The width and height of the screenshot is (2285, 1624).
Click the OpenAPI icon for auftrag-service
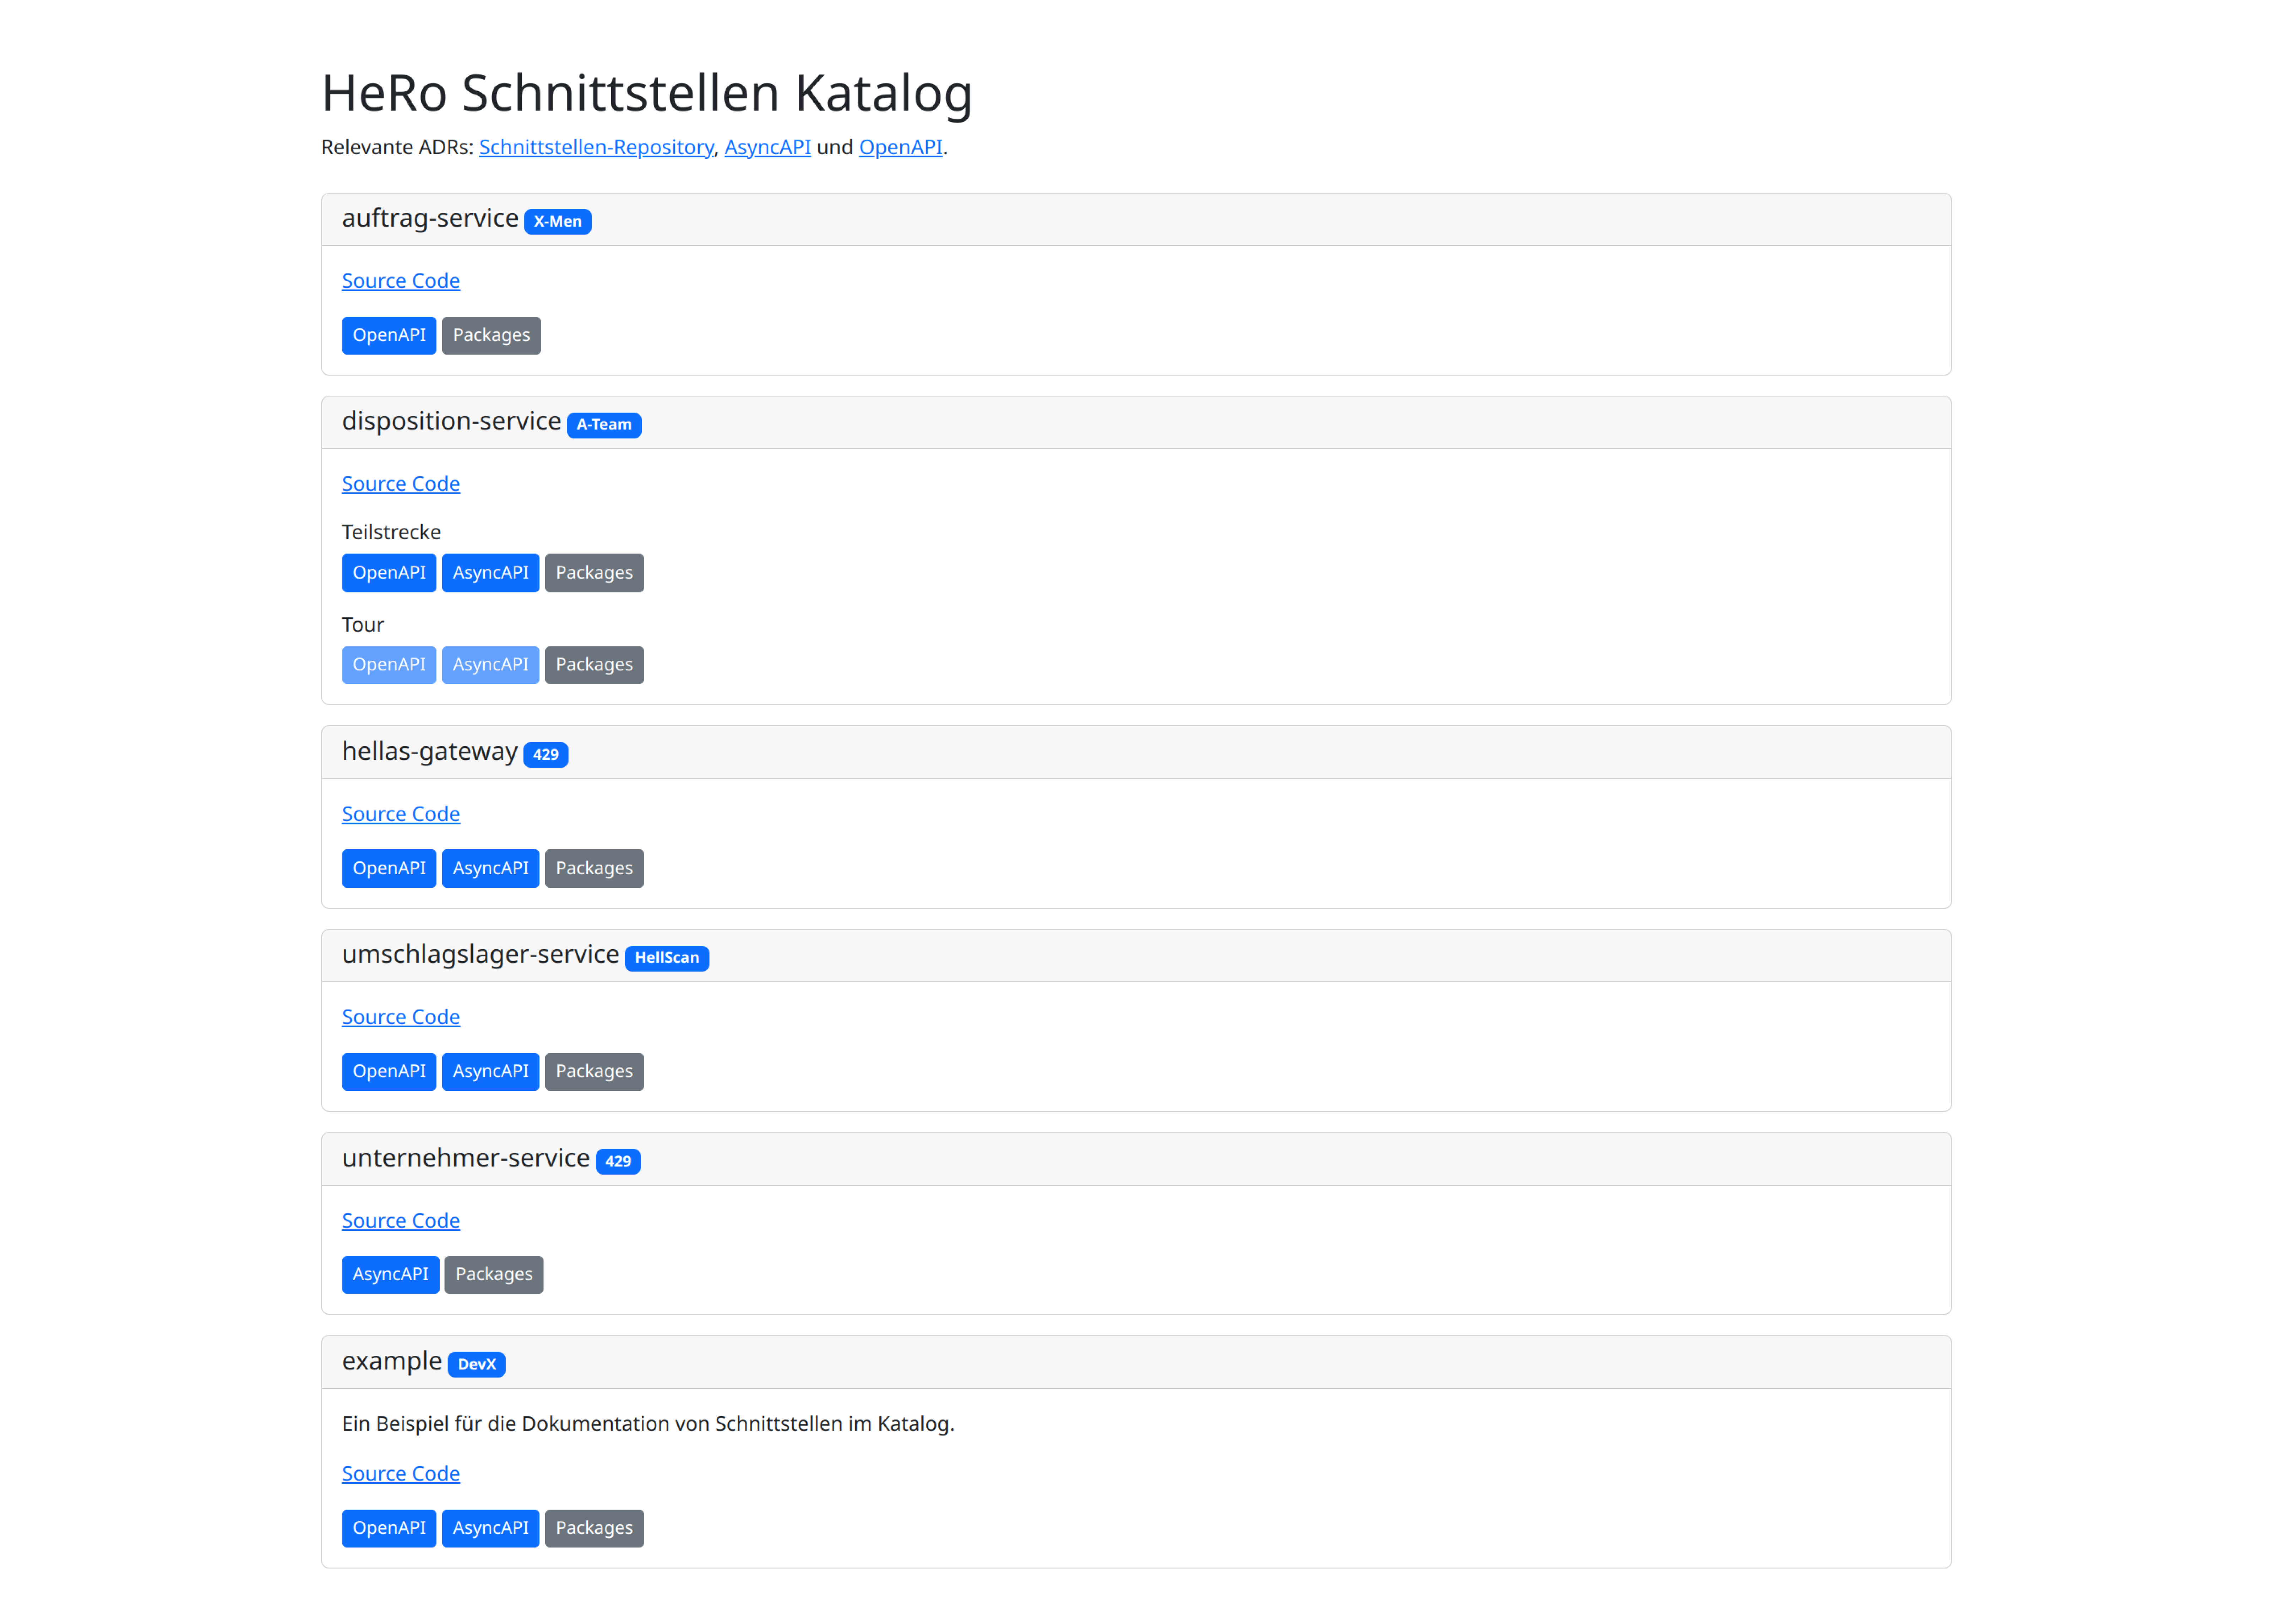[388, 334]
